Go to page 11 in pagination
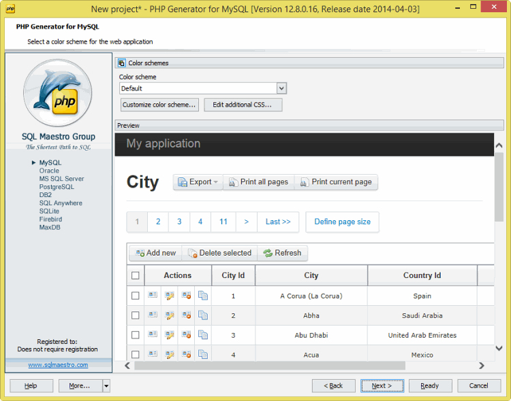This screenshot has width=511, height=401. click(x=223, y=222)
